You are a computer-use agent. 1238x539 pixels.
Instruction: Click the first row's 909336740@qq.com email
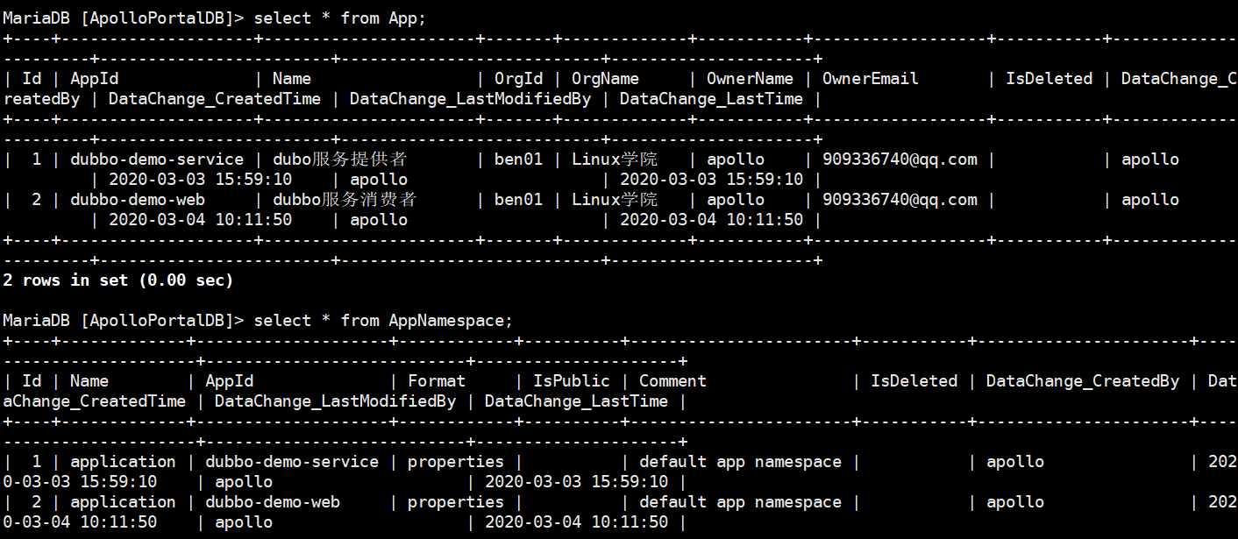click(x=899, y=159)
